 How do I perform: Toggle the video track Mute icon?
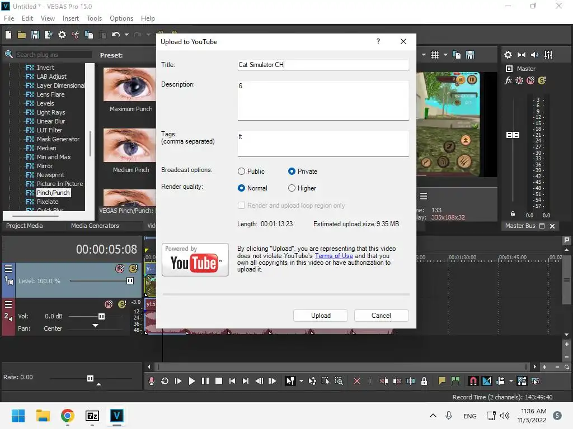tap(120, 269)
